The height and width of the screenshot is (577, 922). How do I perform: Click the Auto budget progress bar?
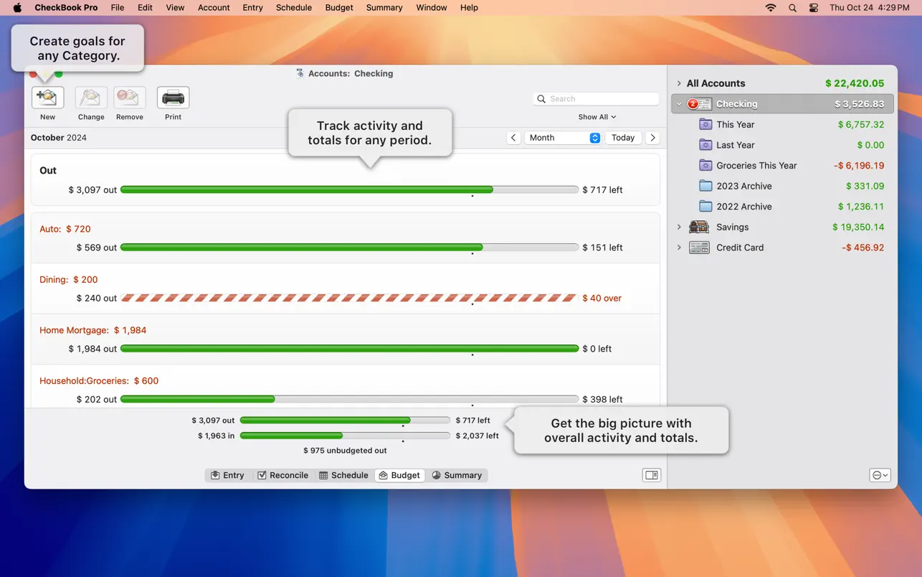[350, 248]
